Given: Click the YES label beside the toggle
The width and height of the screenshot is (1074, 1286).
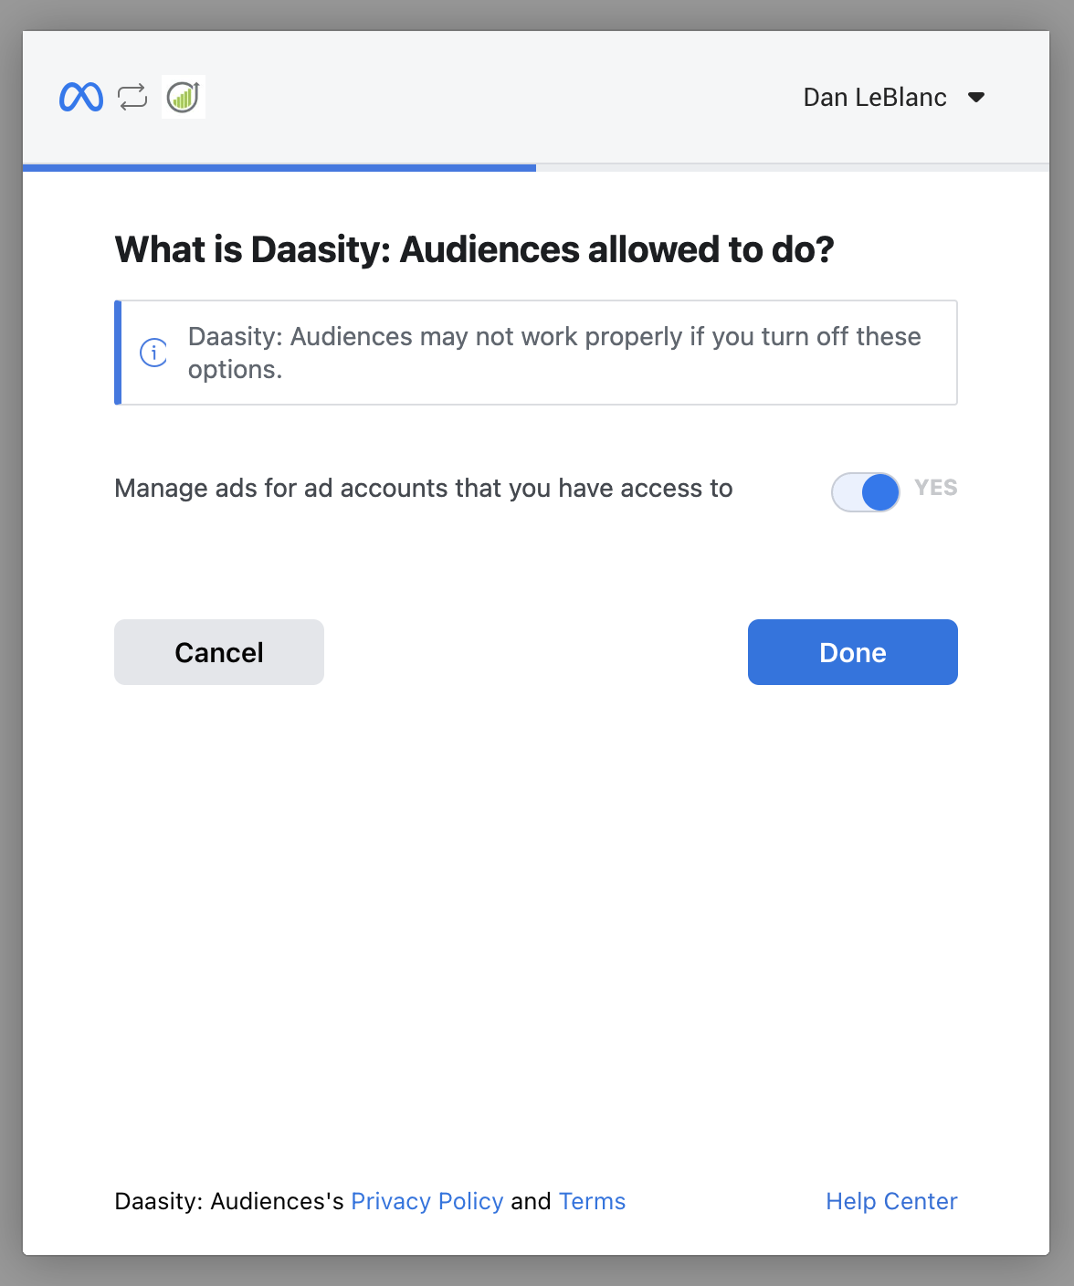Looking at the screenshot, I should 935,488.
